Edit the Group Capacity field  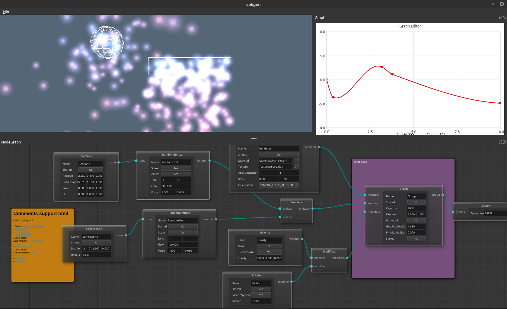(416, 208)
